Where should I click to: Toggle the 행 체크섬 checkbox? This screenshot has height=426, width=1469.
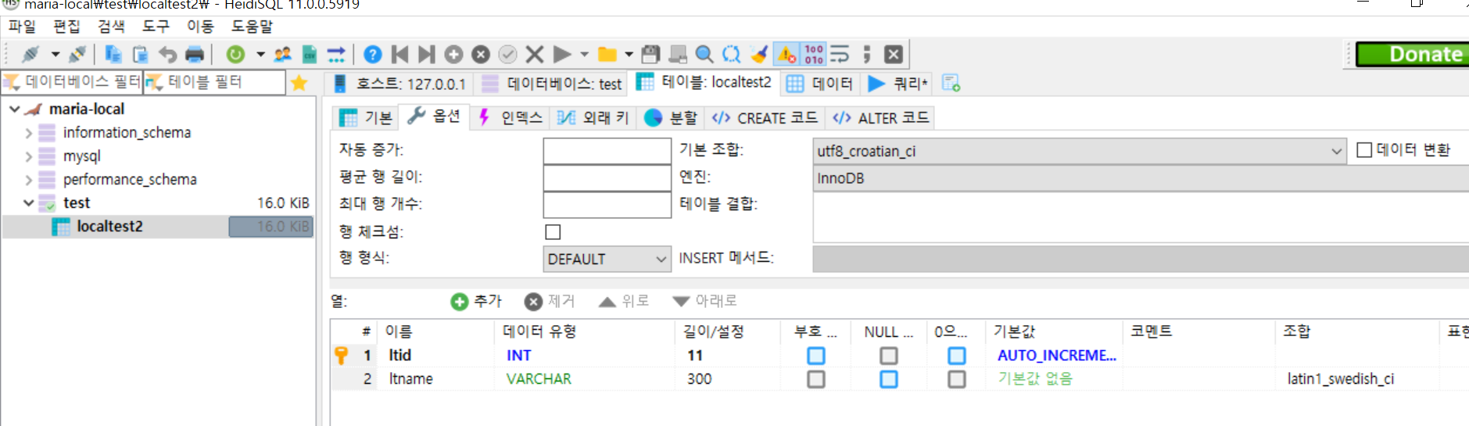[553, 232]
